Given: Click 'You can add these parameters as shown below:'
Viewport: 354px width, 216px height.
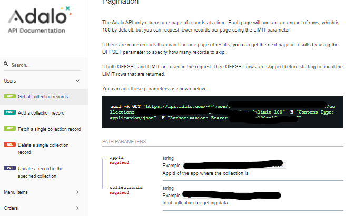Looking at the screenshot, I should pyautogui.click(x=154, y=89).
